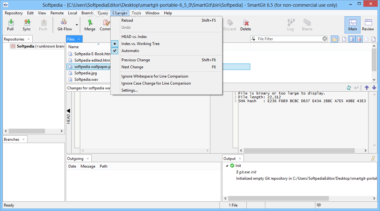Image resolution: width=380 pixels, height=211 pixels.
Task: Click the Commit toolbar icon
Action: click(106, 23)
